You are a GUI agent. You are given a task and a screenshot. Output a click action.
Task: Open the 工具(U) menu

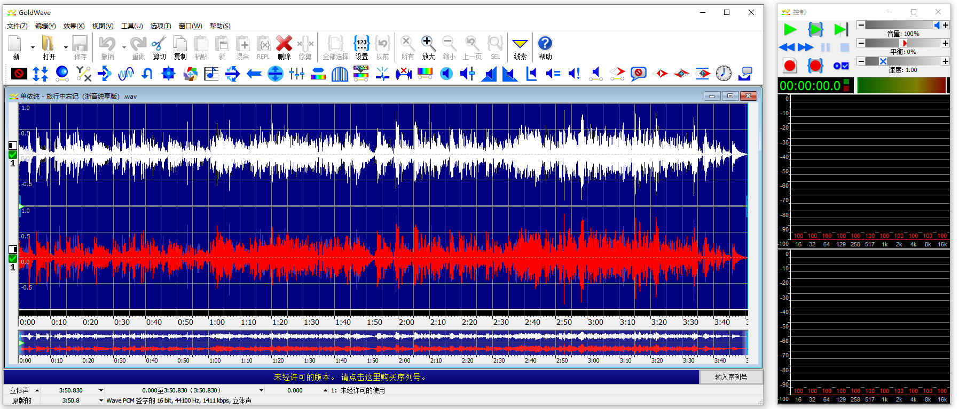tap(132, 26)
